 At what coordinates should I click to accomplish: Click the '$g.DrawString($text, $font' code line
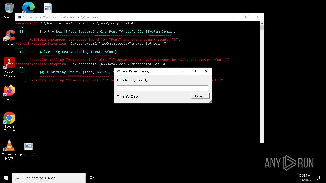(x=77, y=72)
